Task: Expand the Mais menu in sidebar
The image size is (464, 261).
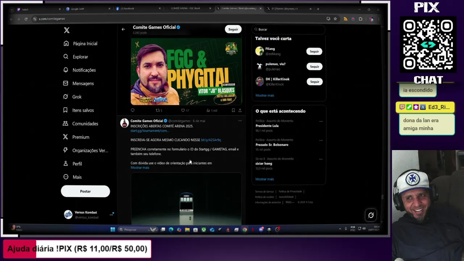Action: [72, 177]
